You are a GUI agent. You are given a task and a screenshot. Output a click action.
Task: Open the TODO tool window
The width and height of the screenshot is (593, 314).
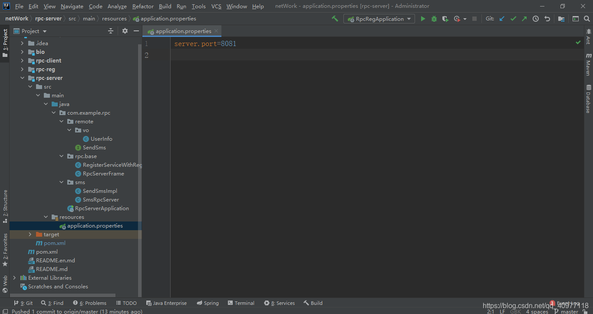pyautogui.click(x=126, y=303)
